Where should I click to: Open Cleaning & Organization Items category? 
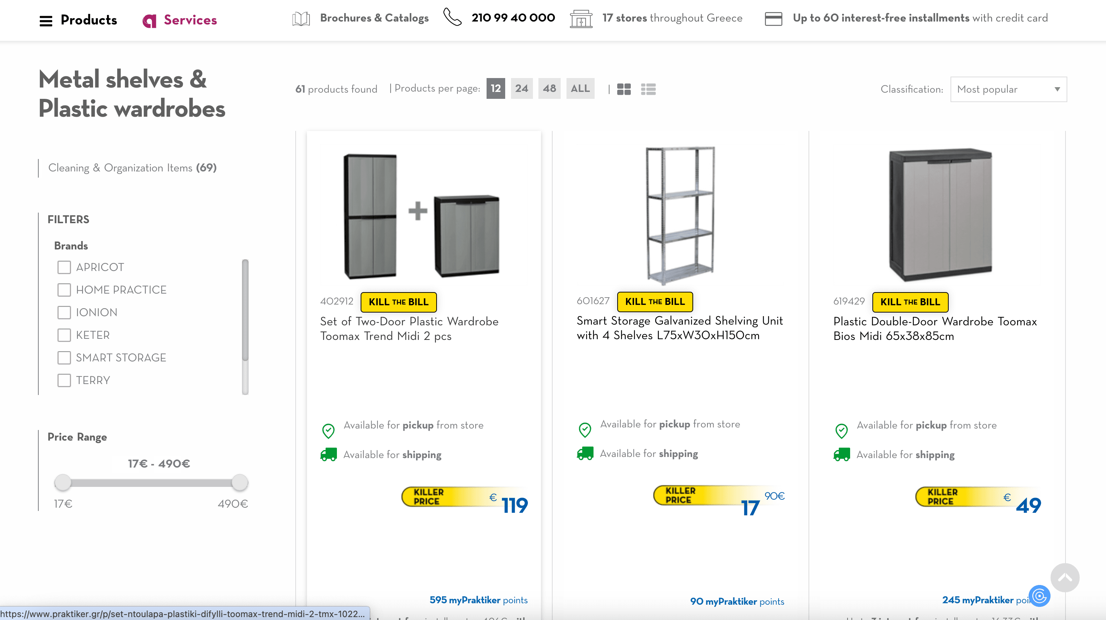pos(132,168)
